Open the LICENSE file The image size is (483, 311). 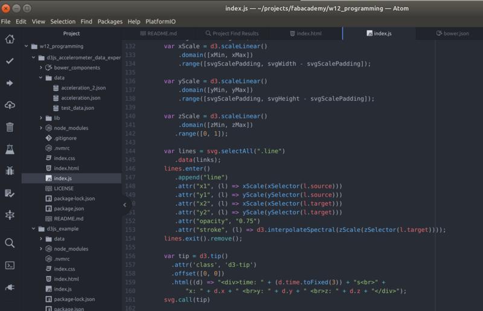tap(63, 188)
